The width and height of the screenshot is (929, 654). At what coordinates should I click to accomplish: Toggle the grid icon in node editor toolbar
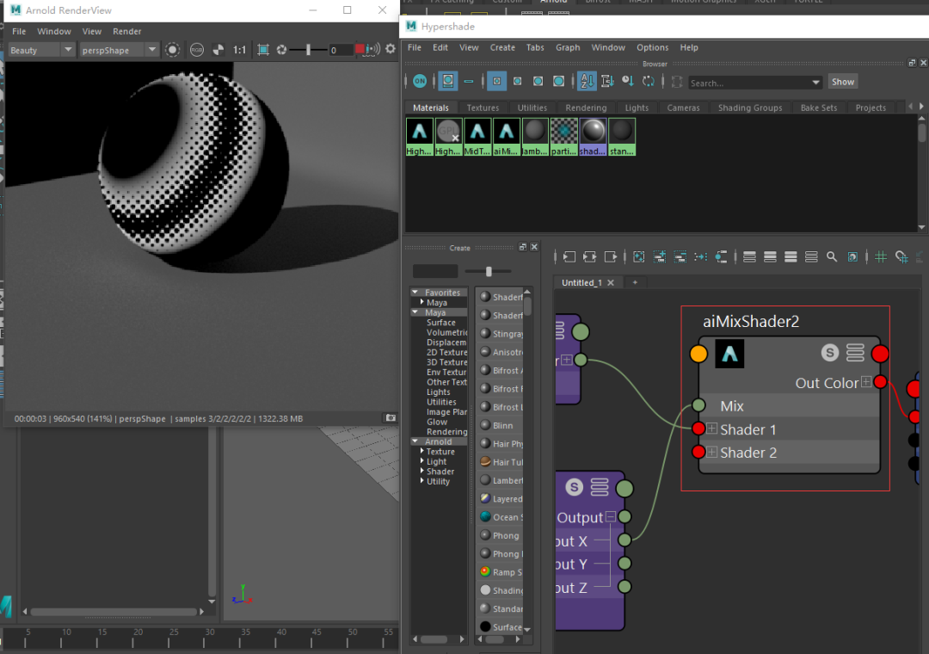click(x=881, y=256)
